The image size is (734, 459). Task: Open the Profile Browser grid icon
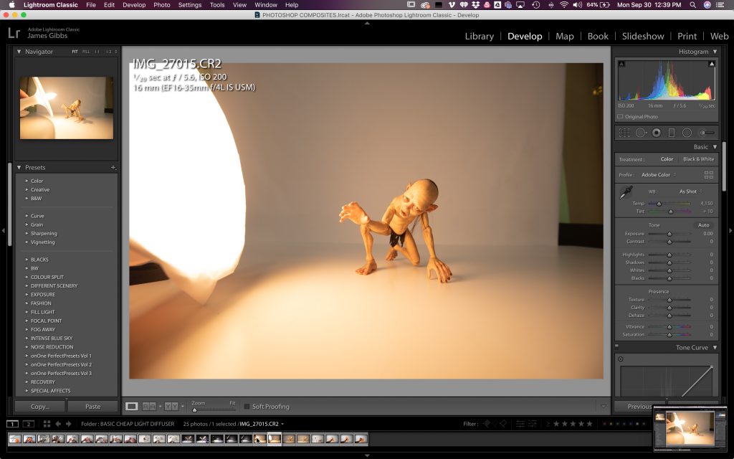coord(709,175)
